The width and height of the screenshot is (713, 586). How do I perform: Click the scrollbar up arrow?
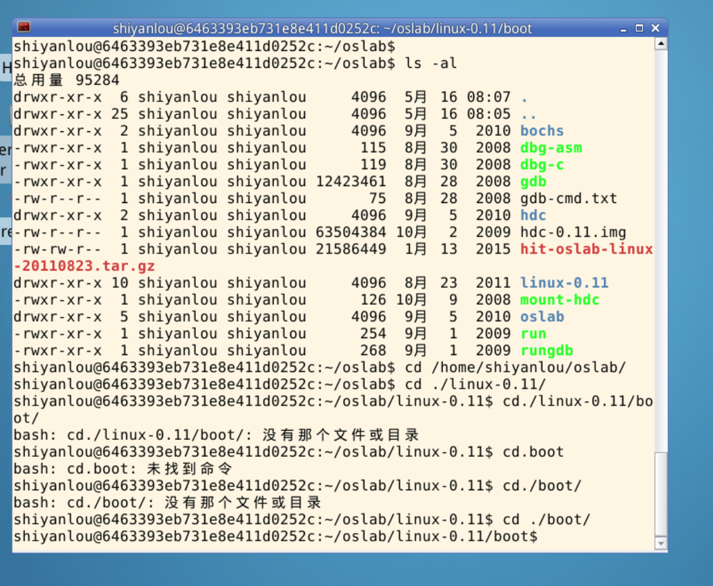[661, 44]
